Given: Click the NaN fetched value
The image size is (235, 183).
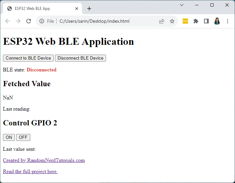Looking at the screenshot, I should click(8, 98).
